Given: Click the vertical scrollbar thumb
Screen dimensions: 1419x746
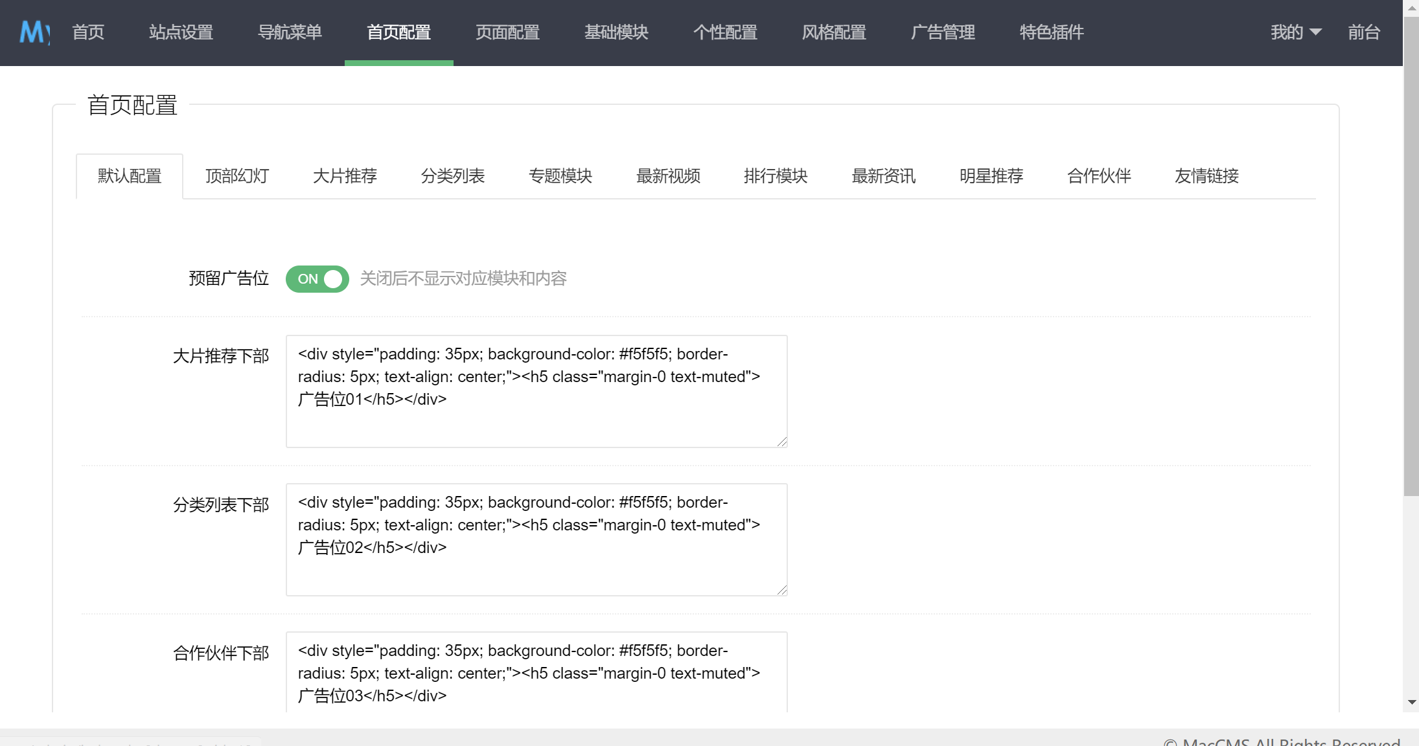Looking at the screenshot, I should click(x=1411, y=256).
